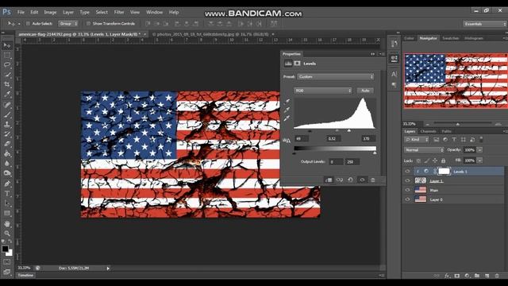
Task: Open the Auto-Select Group dropdown
Action: pos(68,24)
